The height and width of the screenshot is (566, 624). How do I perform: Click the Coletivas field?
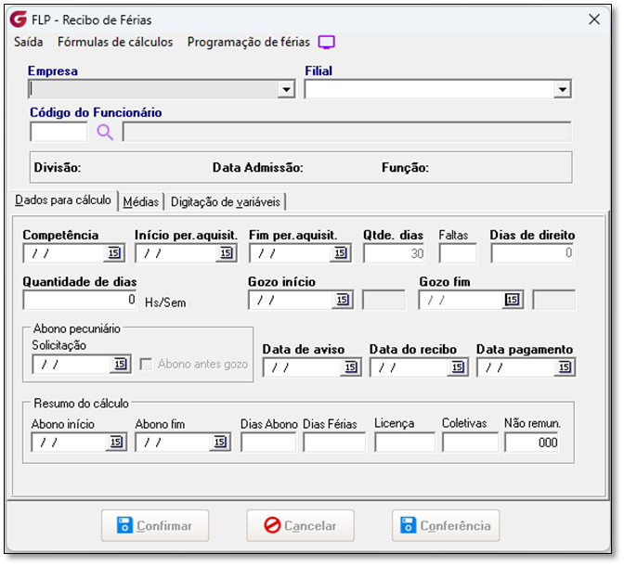470,443
